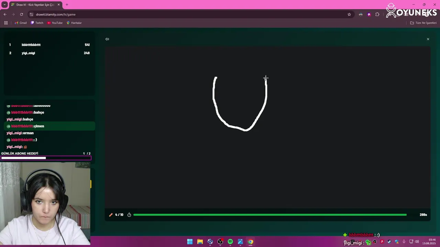440x247 pixels.
Task: Open OBS Studio from the taskbar
Action: pyautogui.click(x=220, y=242)
